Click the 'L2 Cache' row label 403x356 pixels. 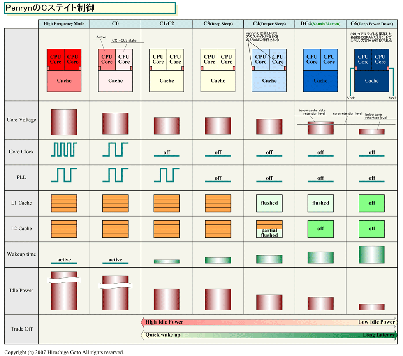21,228
